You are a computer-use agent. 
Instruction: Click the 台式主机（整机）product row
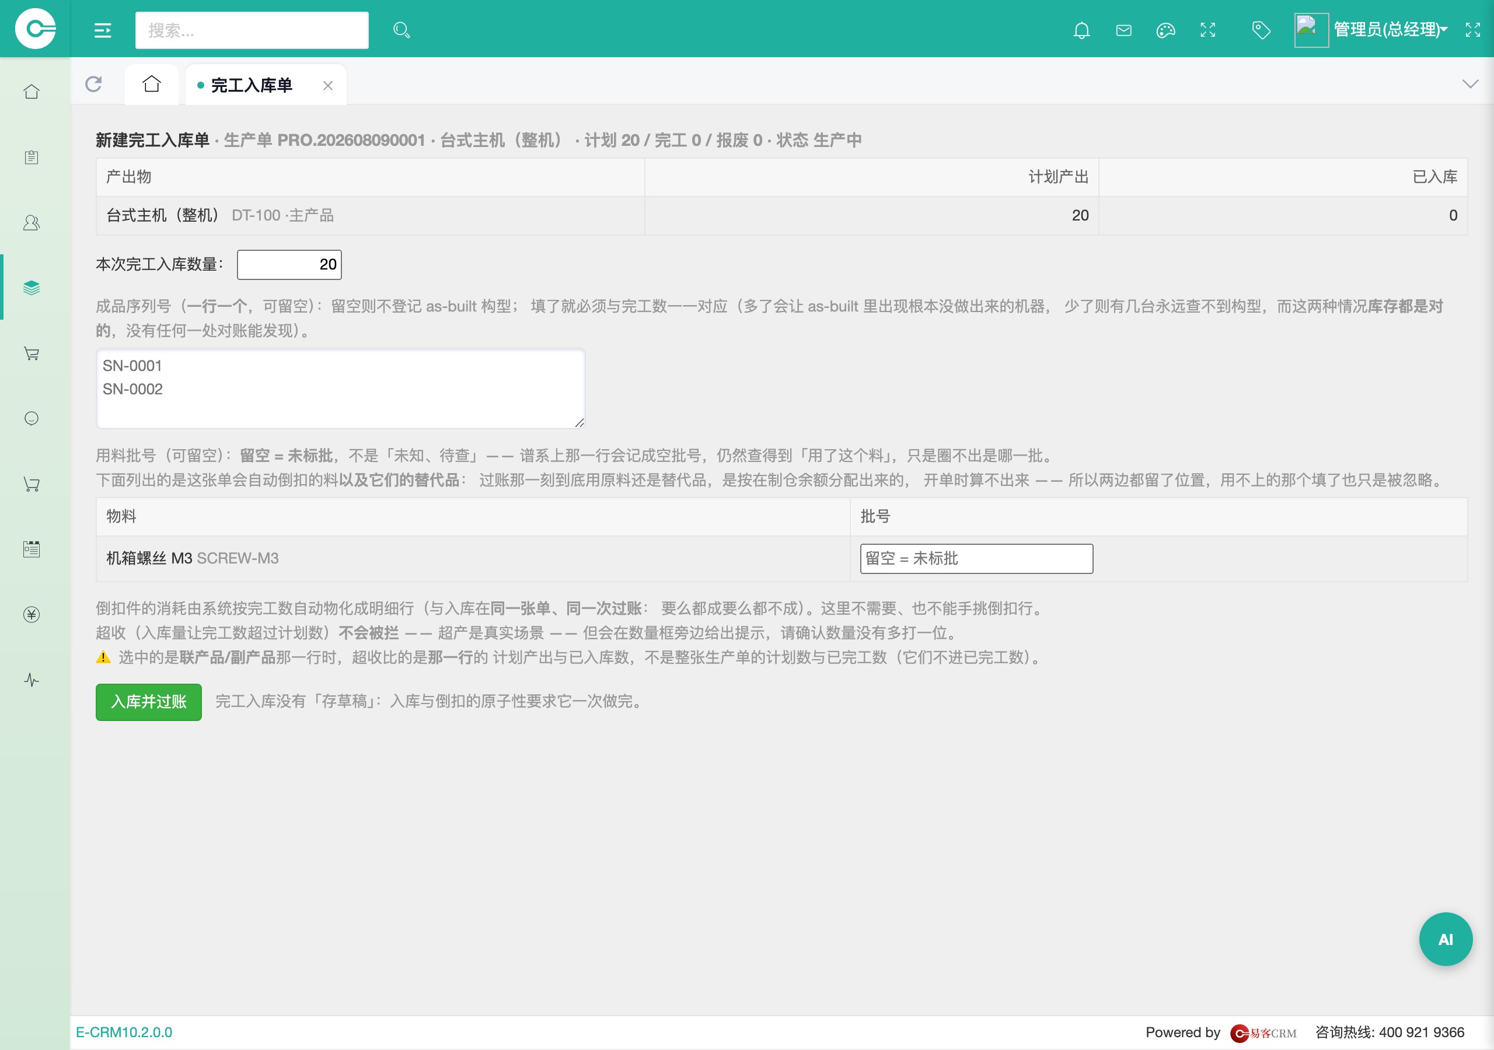(x=781, y=215)
